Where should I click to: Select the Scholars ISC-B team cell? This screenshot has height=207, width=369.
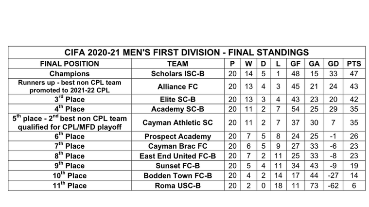pos(177,74)
